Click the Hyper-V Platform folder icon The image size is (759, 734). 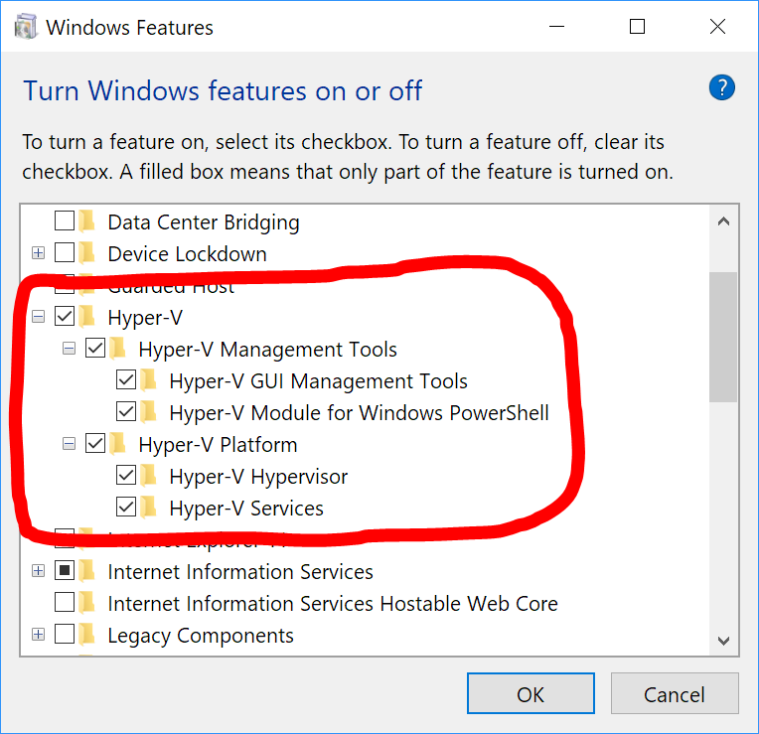coord(117,443)
